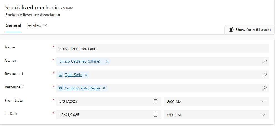This screenshot has height=126, width=275.
Task: Click the form fill assist icon
Action: tap(231, 30)
